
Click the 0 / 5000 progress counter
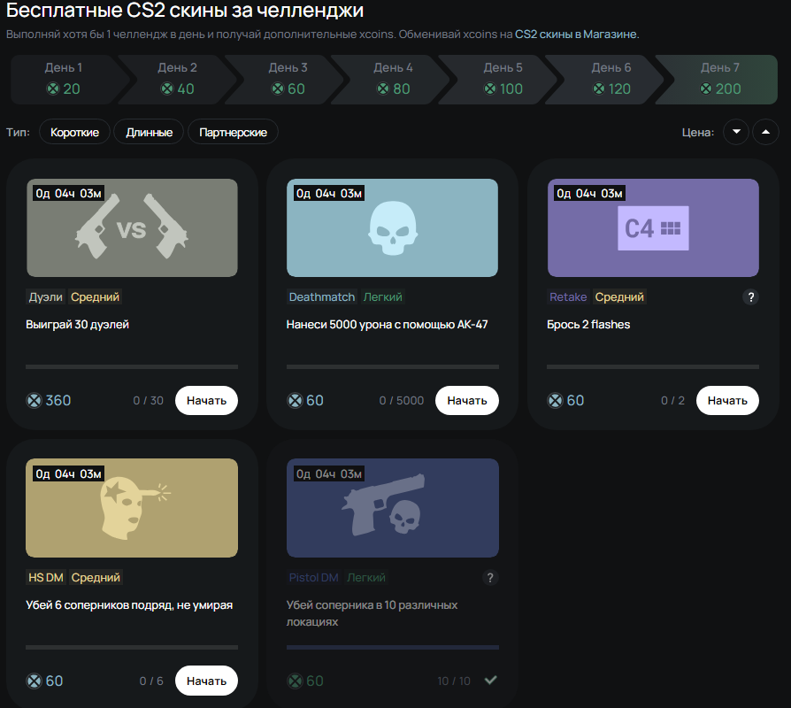[402, 401]
